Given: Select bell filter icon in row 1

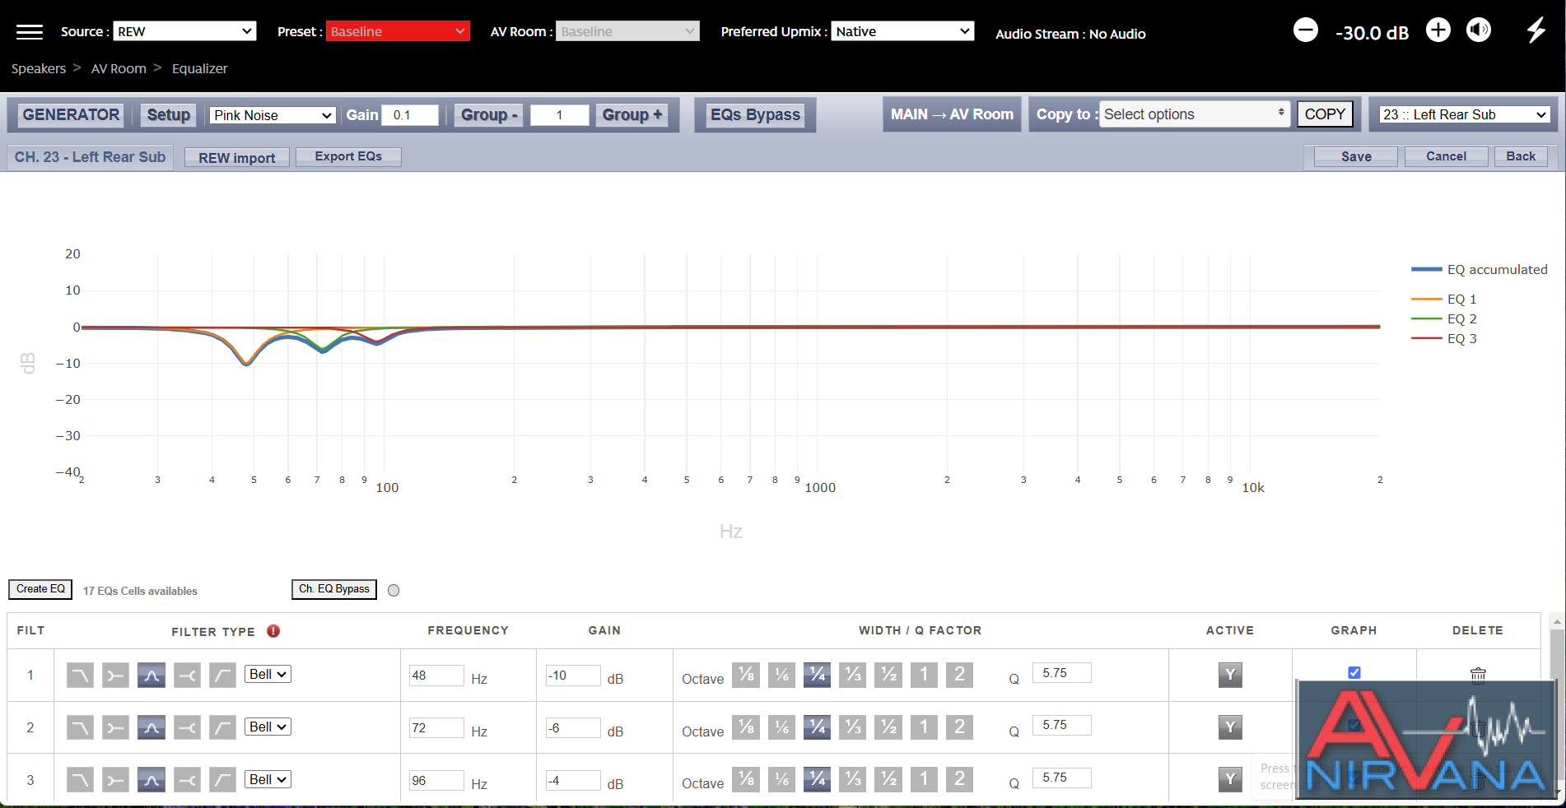Looking at the screenshot, I should (x=151, y=675).
